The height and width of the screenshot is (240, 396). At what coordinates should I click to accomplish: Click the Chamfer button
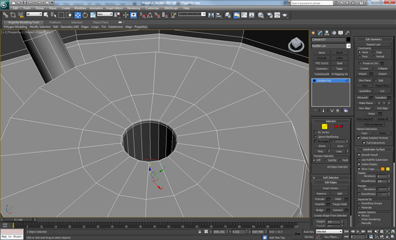pyautogui.click(x=320, y=205)
